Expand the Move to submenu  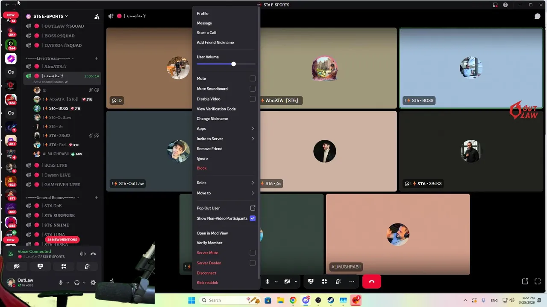[226, 193]
